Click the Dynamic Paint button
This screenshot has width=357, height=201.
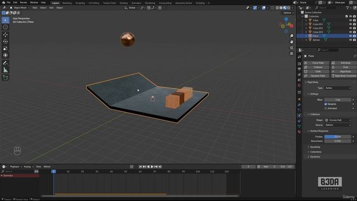(316, 76)
